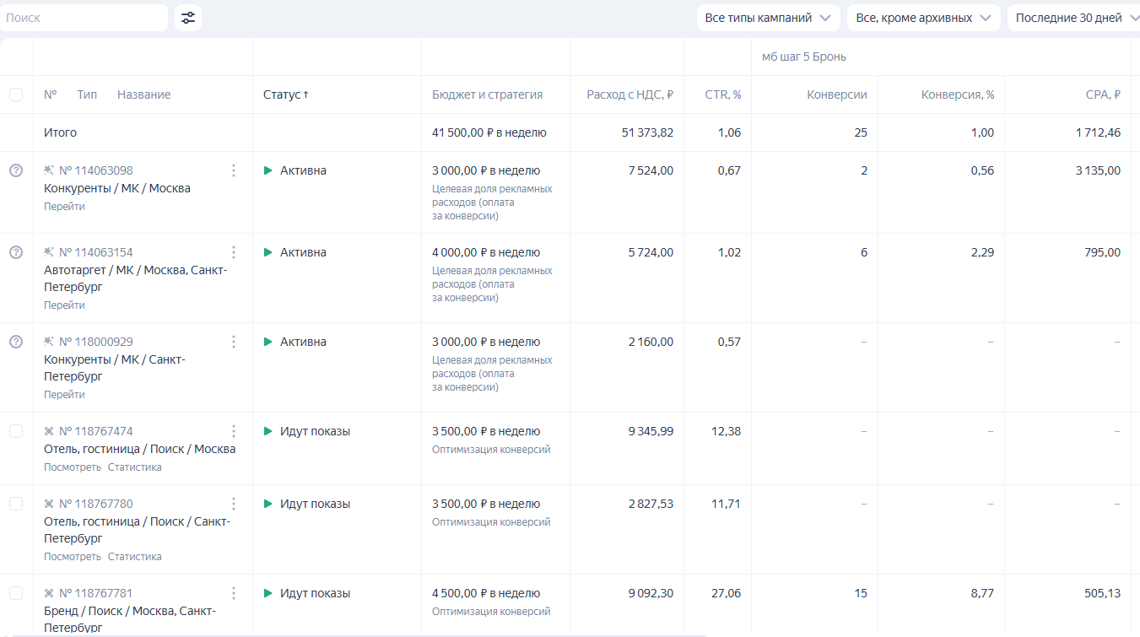Open 'Статистика' link for Отель, гостиница / Поиск / Москва
This screenshot has width=1140, height=637.
[x=134, y=467]
